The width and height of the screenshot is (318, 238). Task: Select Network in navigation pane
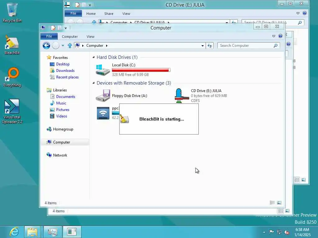pos(60,155)
